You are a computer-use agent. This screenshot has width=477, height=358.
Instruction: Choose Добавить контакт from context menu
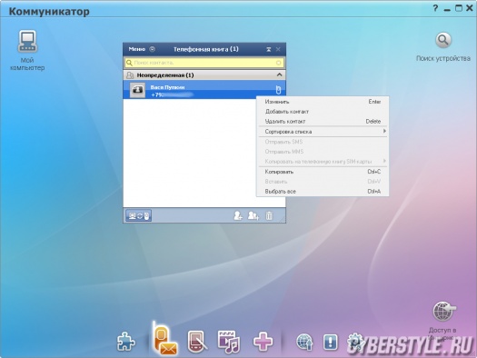coord(323,112)
